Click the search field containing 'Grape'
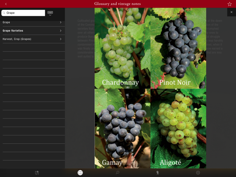The image size is (236, 177). 23,13
